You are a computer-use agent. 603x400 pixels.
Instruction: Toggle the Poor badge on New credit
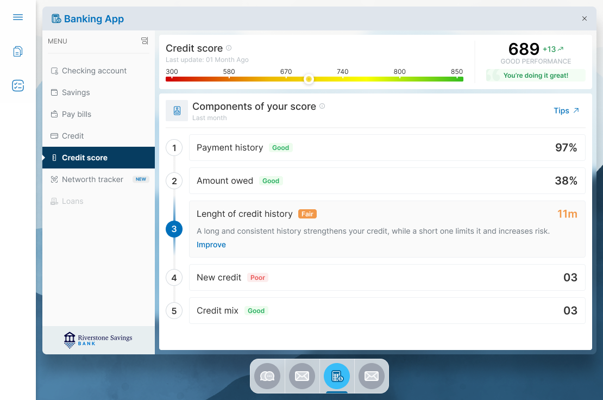257,277
